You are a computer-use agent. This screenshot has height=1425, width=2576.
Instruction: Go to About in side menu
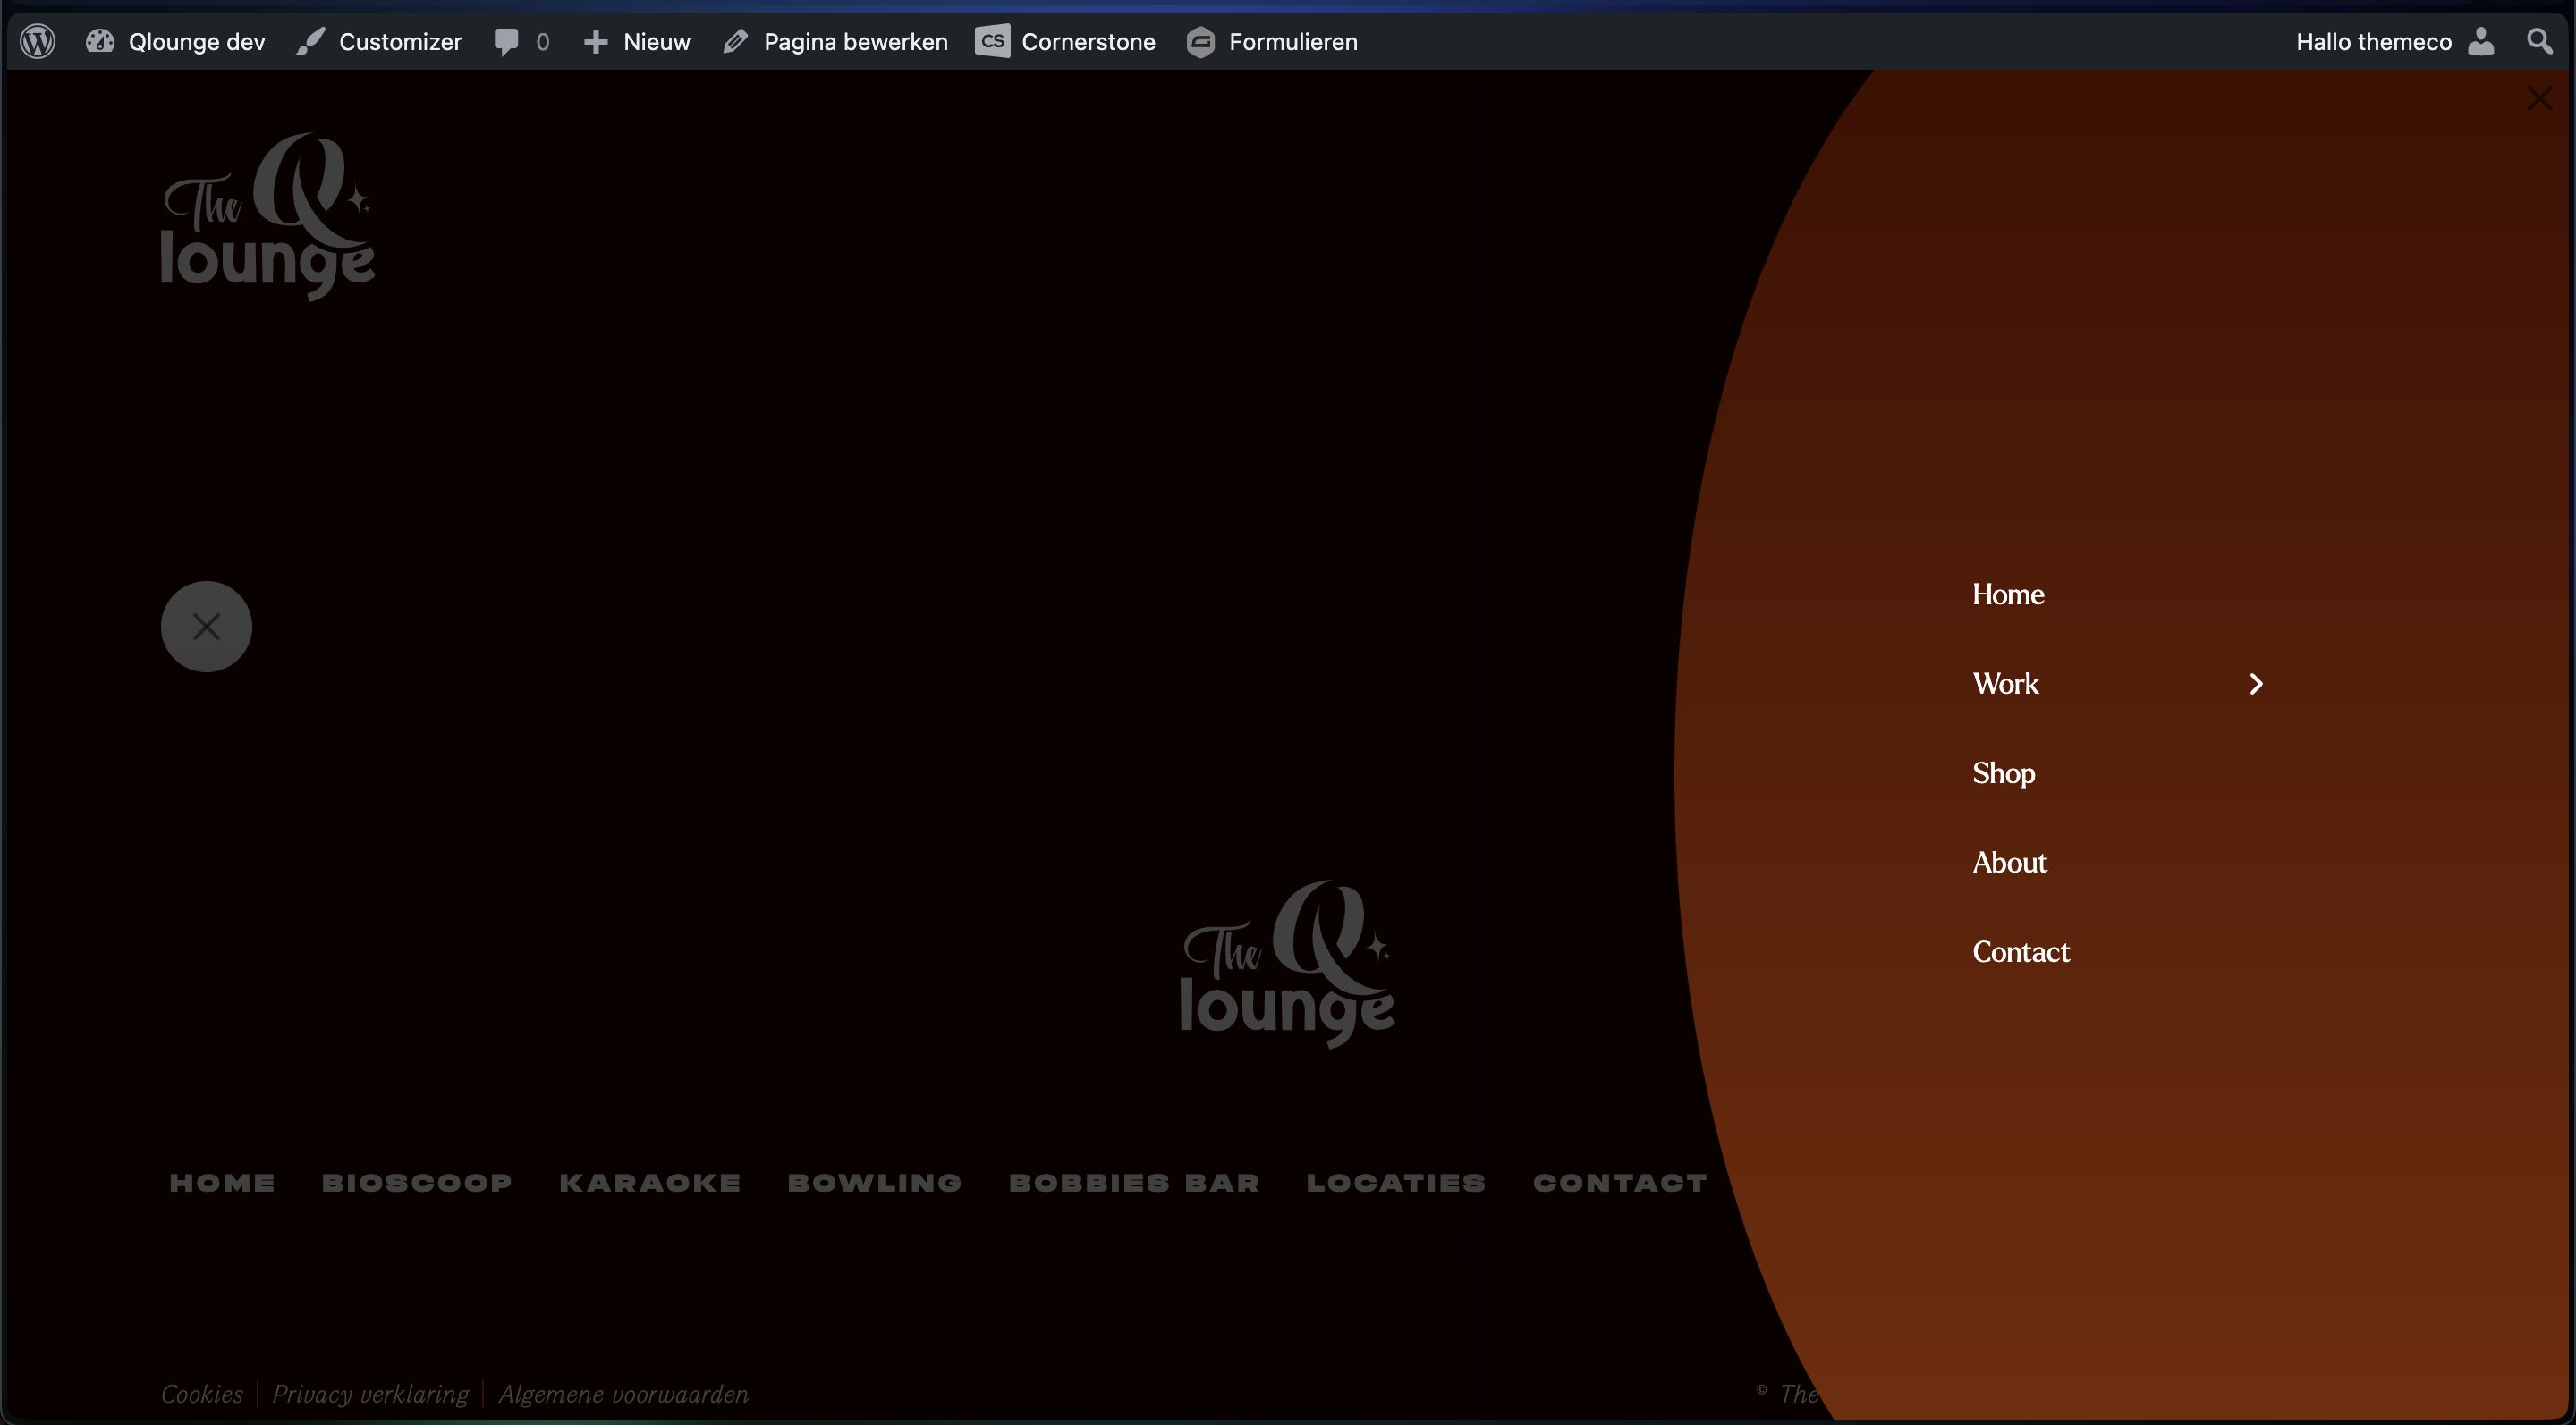tap(2009, 863)
